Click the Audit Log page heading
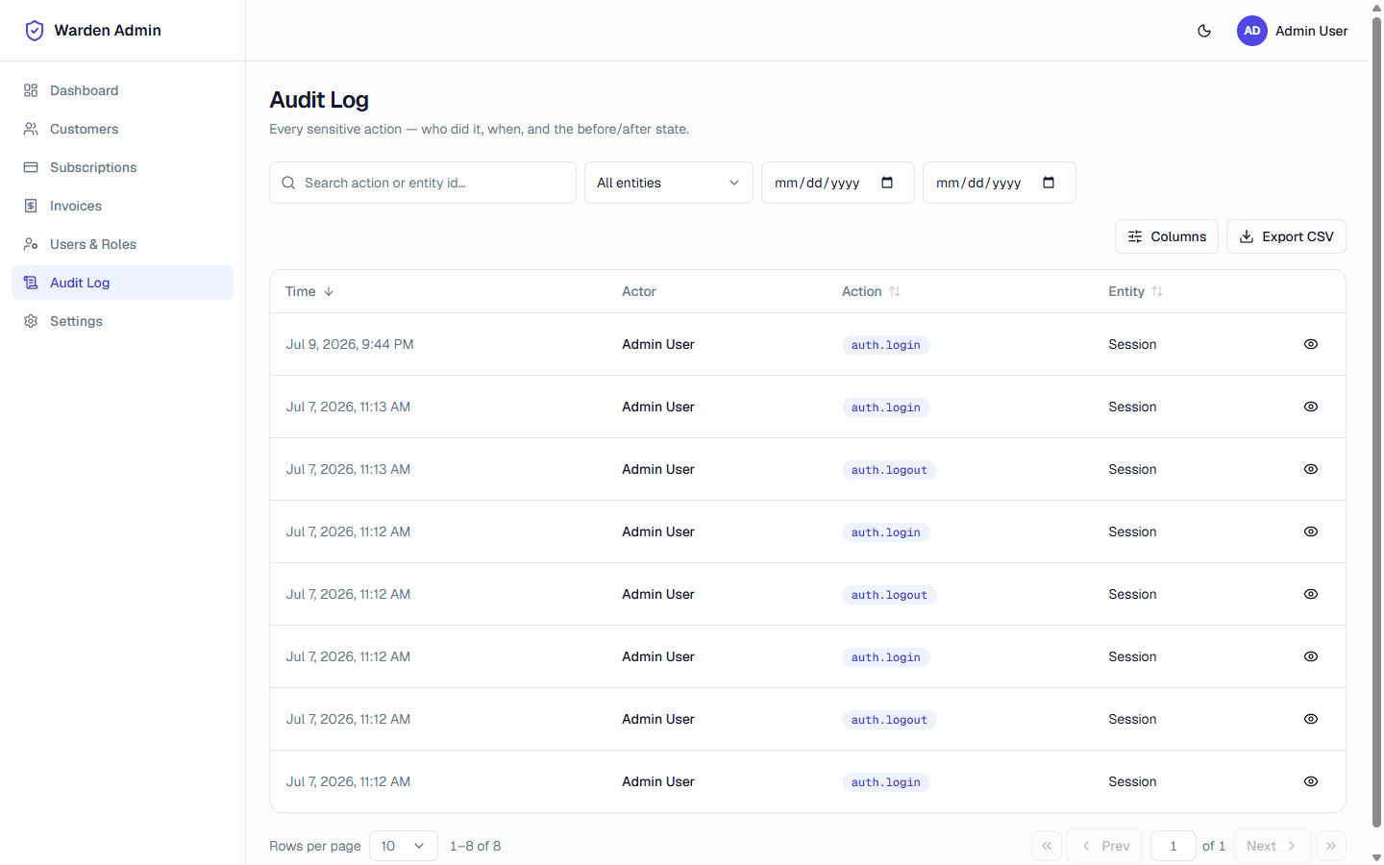The image size is (1384, 865). [x=319, y=100]
